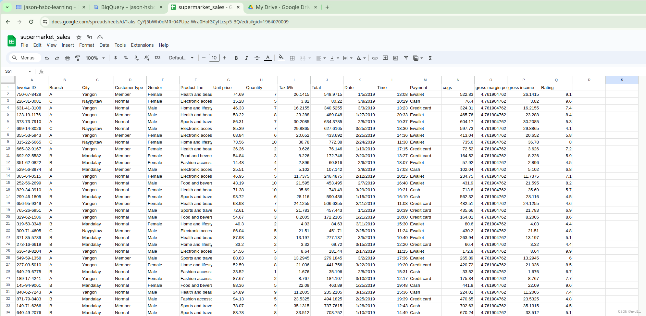This screenshot has height=316, width=646.
Task: Open vertical align dropdown
Action: [334, 58]
